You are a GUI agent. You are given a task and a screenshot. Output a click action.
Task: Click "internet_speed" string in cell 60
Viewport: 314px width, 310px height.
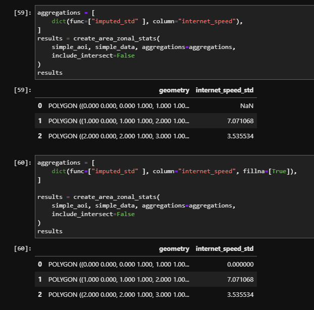tap(207, 171)
